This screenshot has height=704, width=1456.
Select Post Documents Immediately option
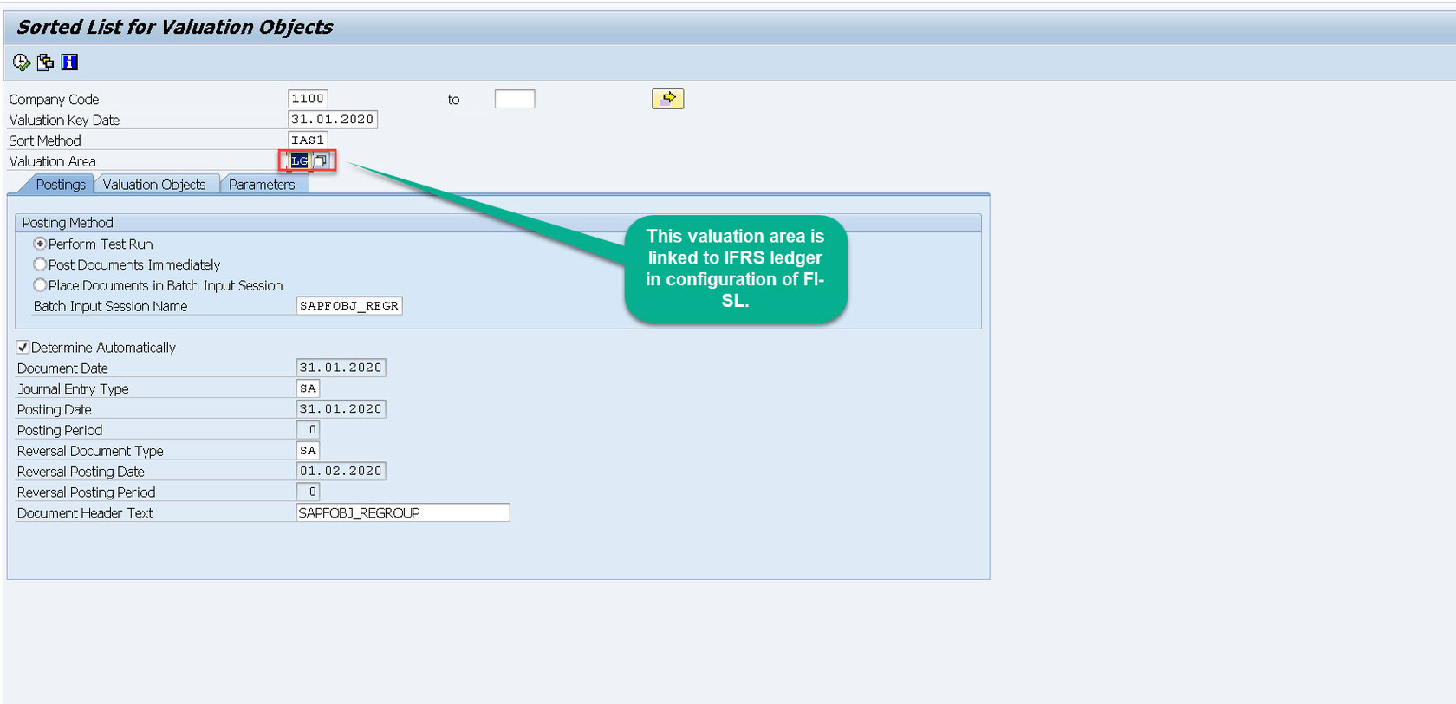tap(40, 264)
